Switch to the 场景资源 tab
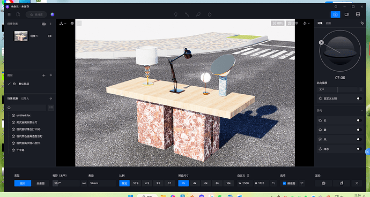370x197 pixels. [x=12, y=98]
